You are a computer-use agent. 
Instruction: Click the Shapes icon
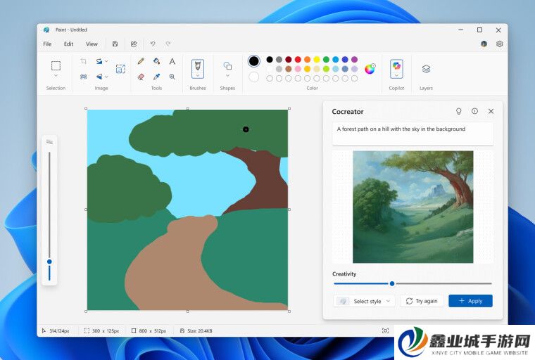pyautogui.click(x=227, y=65)
